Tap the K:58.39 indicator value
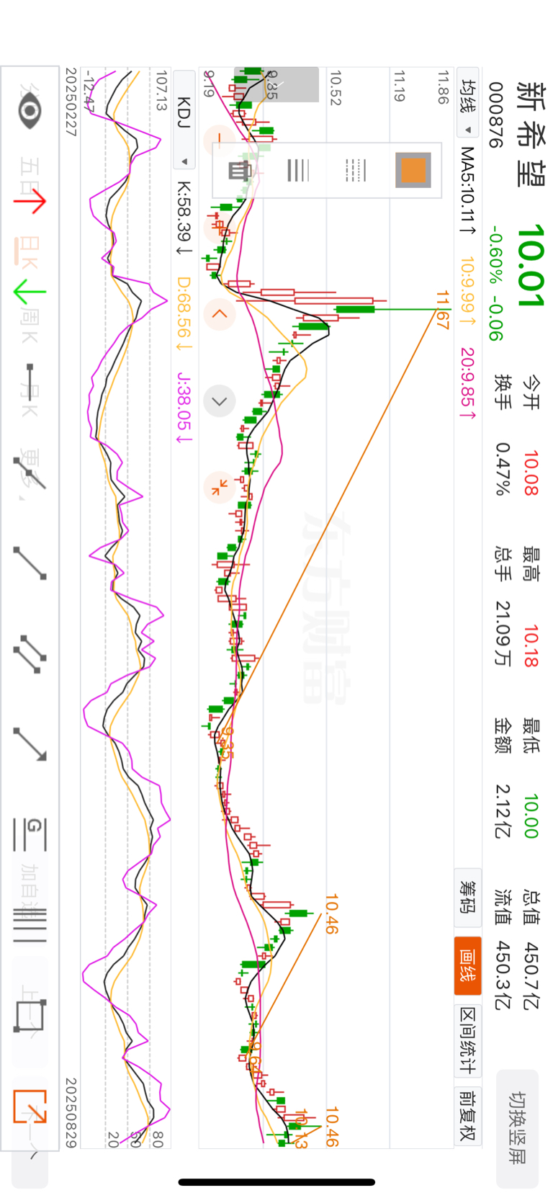Viewport: 553px width, 1198px height. [x=184, y=218]
